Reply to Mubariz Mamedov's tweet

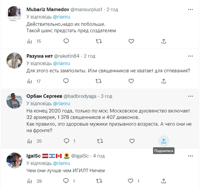(x=67, y=41)
